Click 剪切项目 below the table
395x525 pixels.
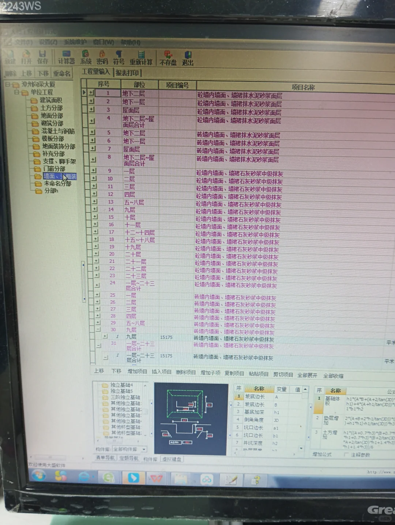283,375
